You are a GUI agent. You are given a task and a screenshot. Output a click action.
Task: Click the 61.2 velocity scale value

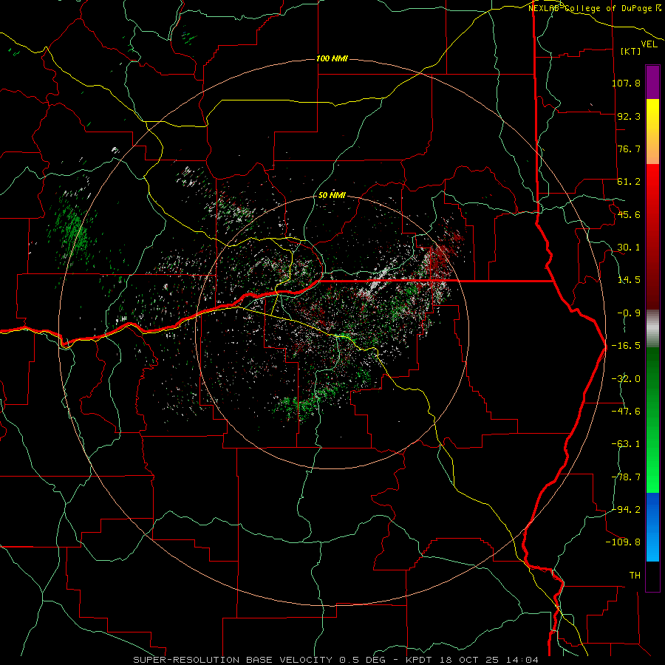coord(629,182)
